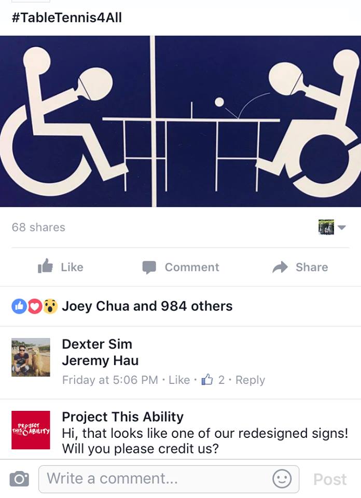Tap the Post button

click(330, 479)
